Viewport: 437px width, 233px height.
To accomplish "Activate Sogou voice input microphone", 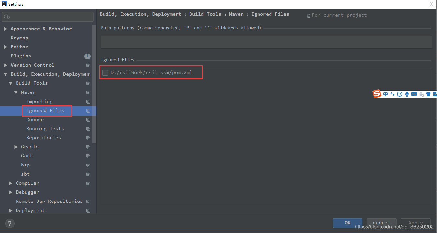I will point(407,94).
